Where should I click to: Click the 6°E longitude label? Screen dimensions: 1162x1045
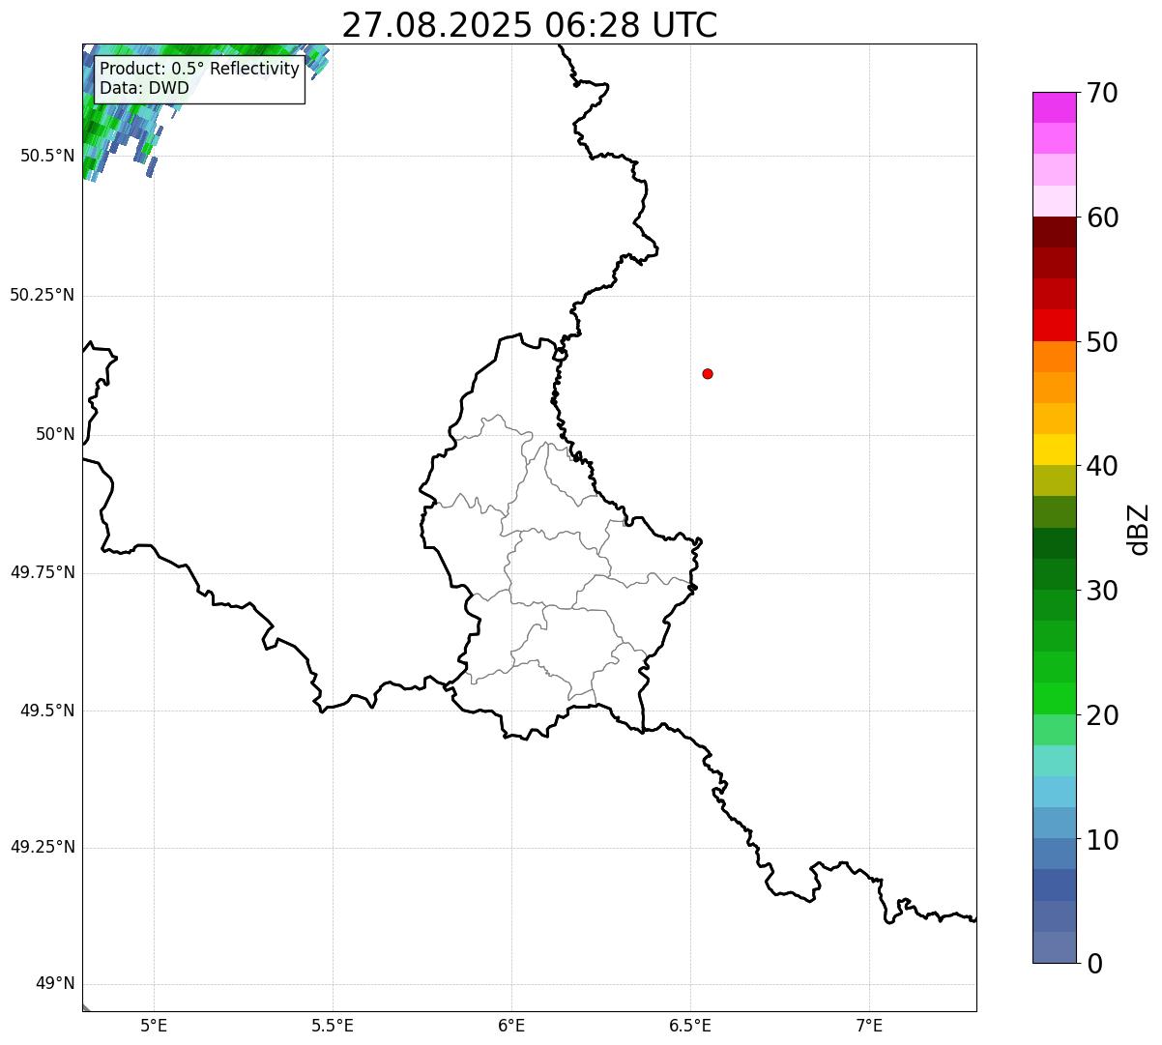click(511, 1026)
